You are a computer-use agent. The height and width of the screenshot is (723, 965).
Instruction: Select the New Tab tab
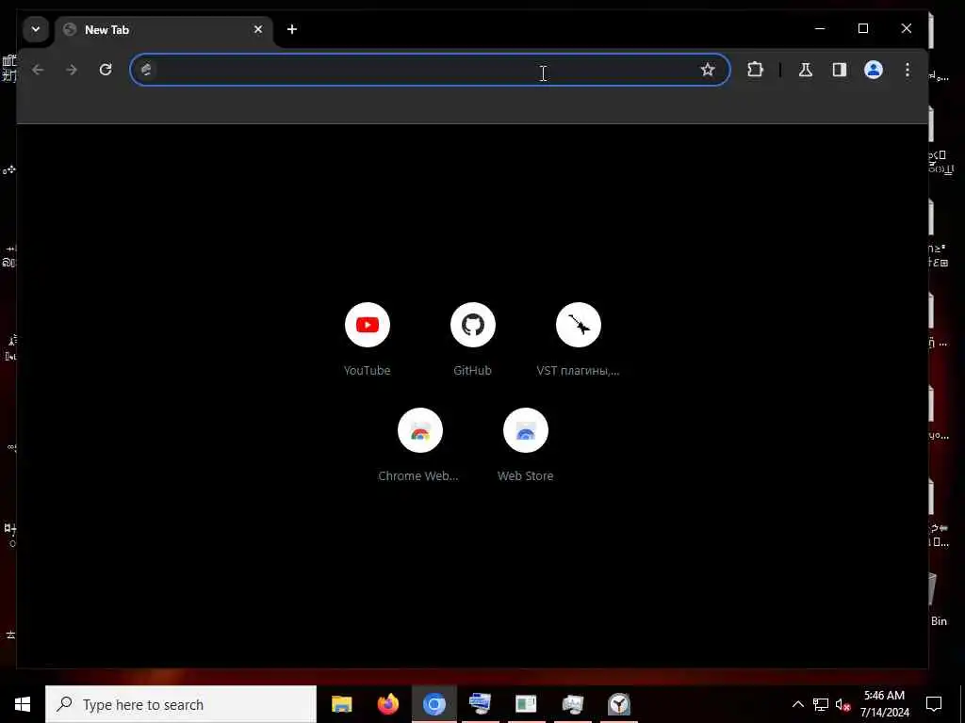pos(165,29)
